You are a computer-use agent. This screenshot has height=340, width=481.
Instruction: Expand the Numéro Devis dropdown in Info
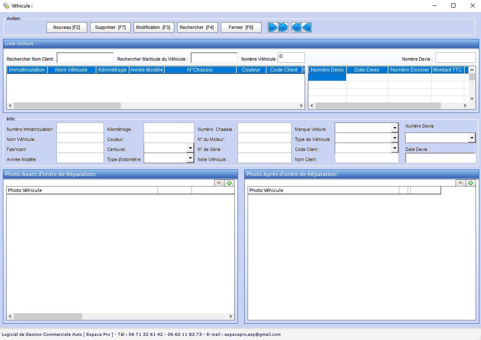[x=472, y=138]
